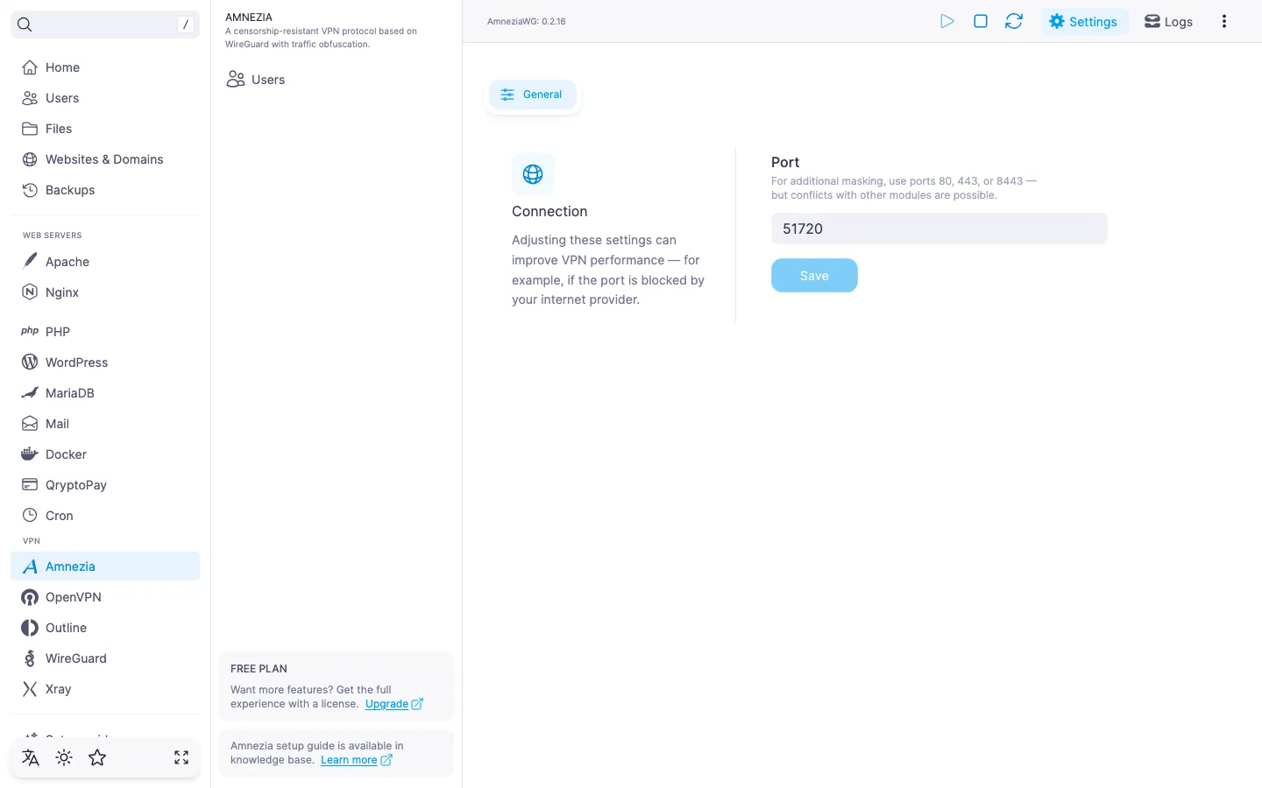
Task: Open the QryptoPay module
Action: 105,485
